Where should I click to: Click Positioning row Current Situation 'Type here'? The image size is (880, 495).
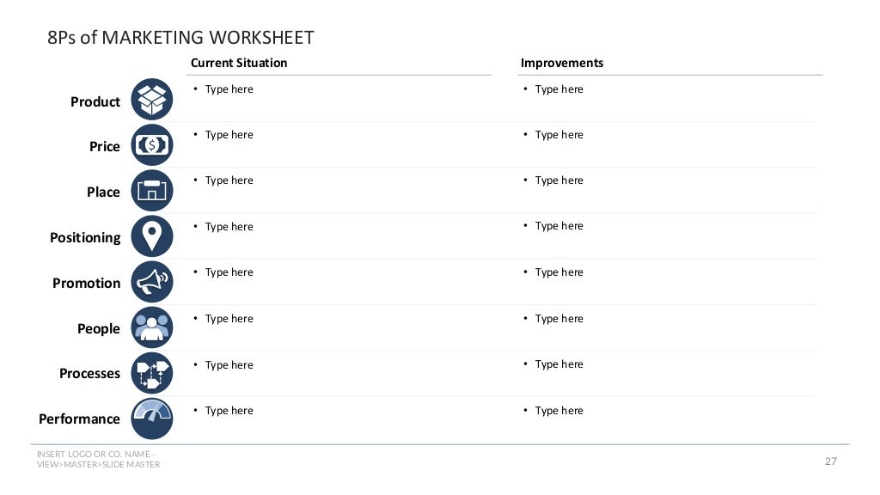(x=229, y=227)
